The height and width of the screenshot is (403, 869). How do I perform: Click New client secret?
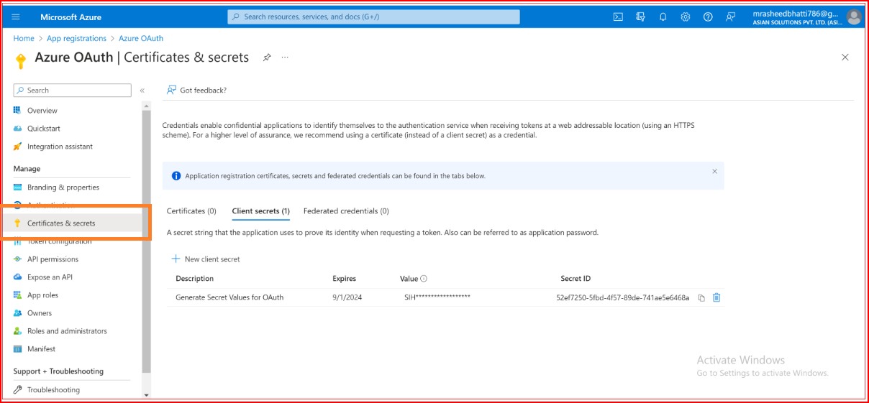pos(206,259)
